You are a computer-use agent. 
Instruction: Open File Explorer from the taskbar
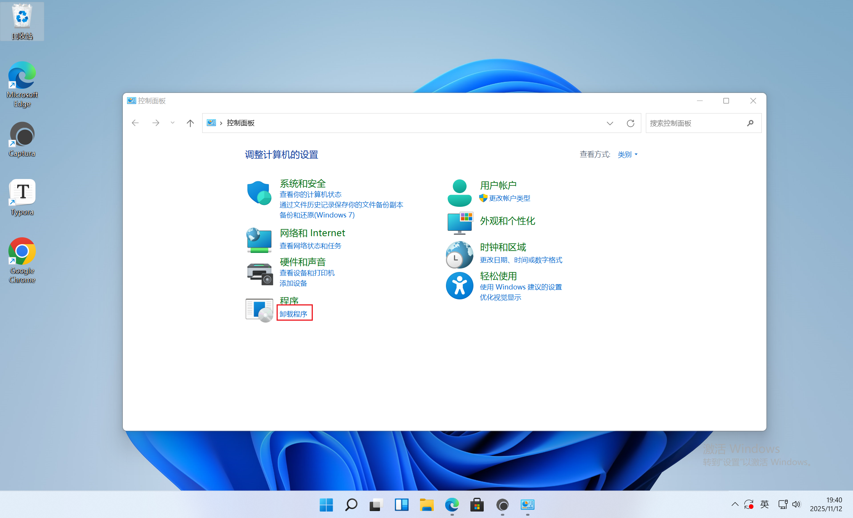click(x=426, y=505)
